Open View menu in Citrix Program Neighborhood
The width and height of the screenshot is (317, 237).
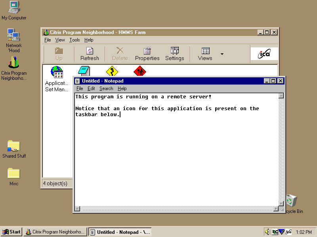pos(60,40)
